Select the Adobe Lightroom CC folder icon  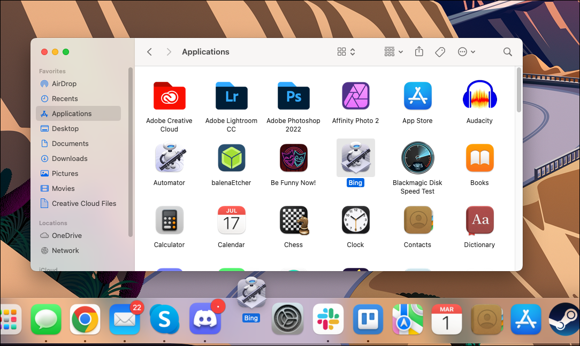[232, 96]
